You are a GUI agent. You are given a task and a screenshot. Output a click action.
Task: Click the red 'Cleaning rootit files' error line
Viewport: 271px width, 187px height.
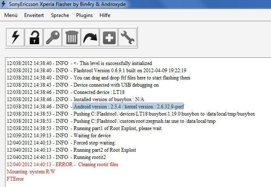pyautogui.click(x=63, y=164)
